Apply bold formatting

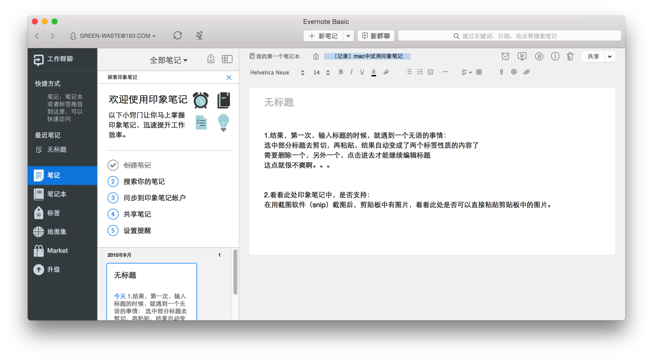click(341, 72)
